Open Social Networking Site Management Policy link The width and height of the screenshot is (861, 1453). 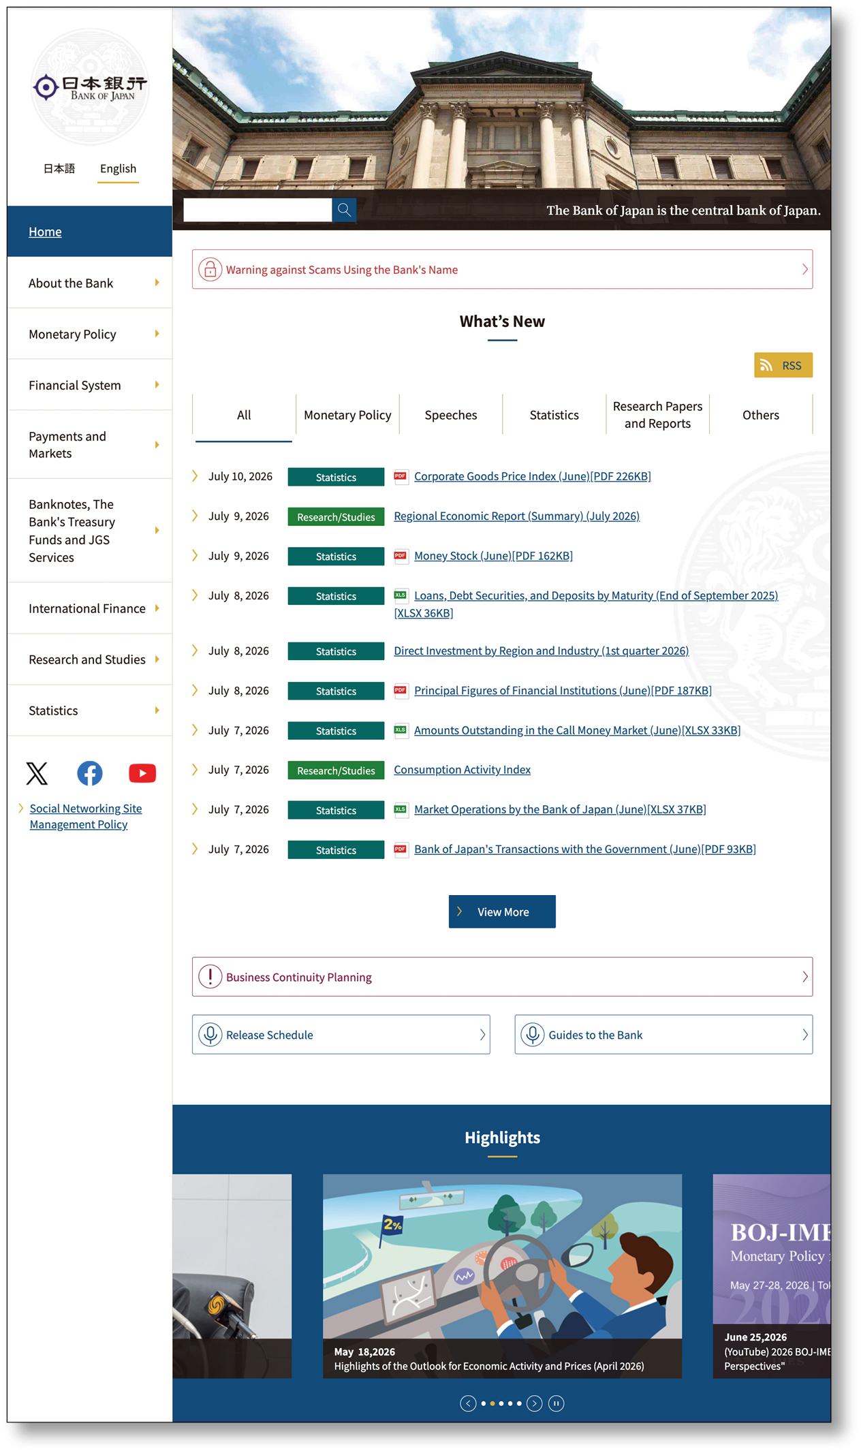85,816
